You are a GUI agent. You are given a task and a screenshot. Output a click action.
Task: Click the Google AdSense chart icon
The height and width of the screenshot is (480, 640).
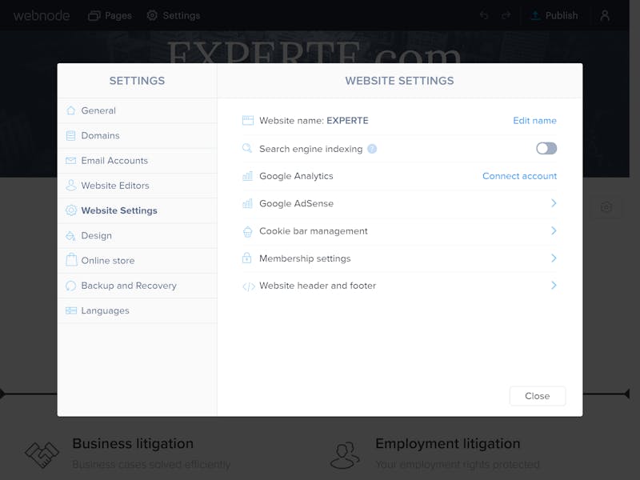tap(247, 203)
